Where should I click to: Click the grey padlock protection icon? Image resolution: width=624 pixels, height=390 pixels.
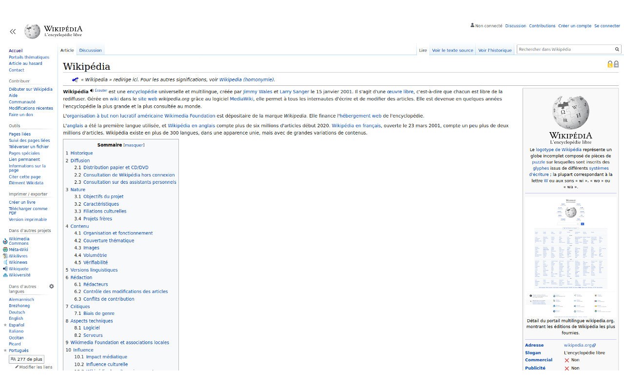tap(616, 64)
